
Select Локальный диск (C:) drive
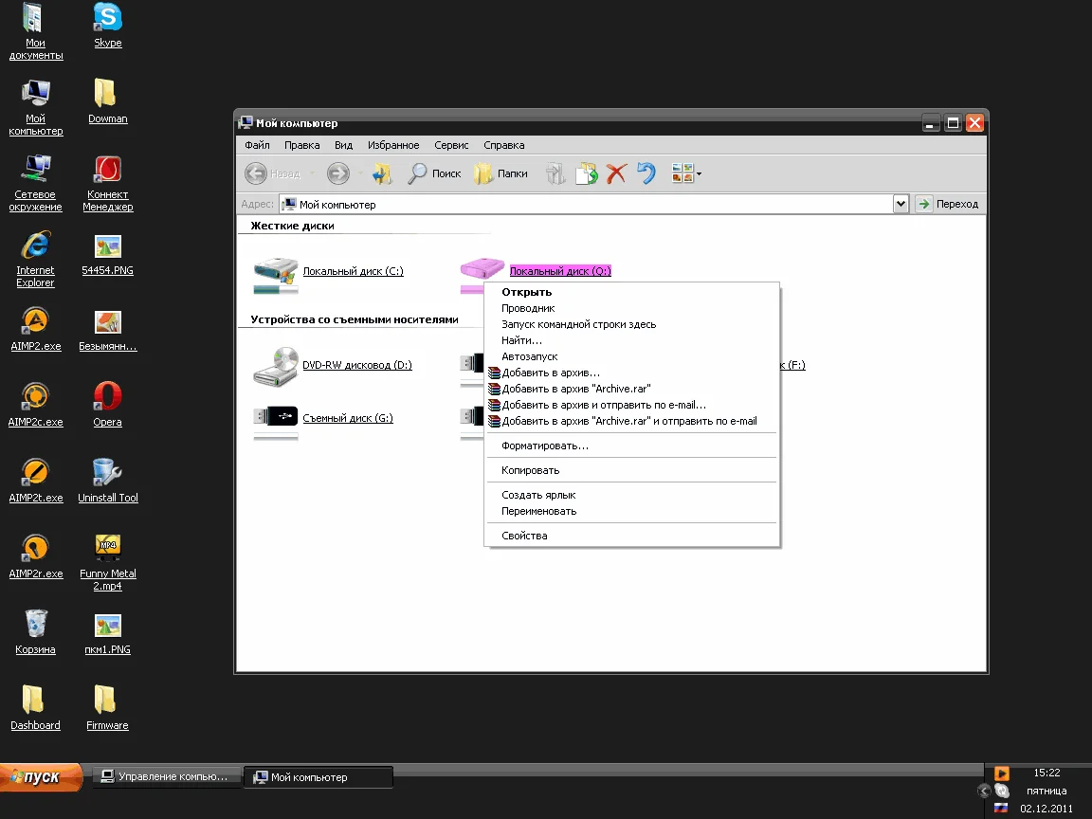pos(328,274)
